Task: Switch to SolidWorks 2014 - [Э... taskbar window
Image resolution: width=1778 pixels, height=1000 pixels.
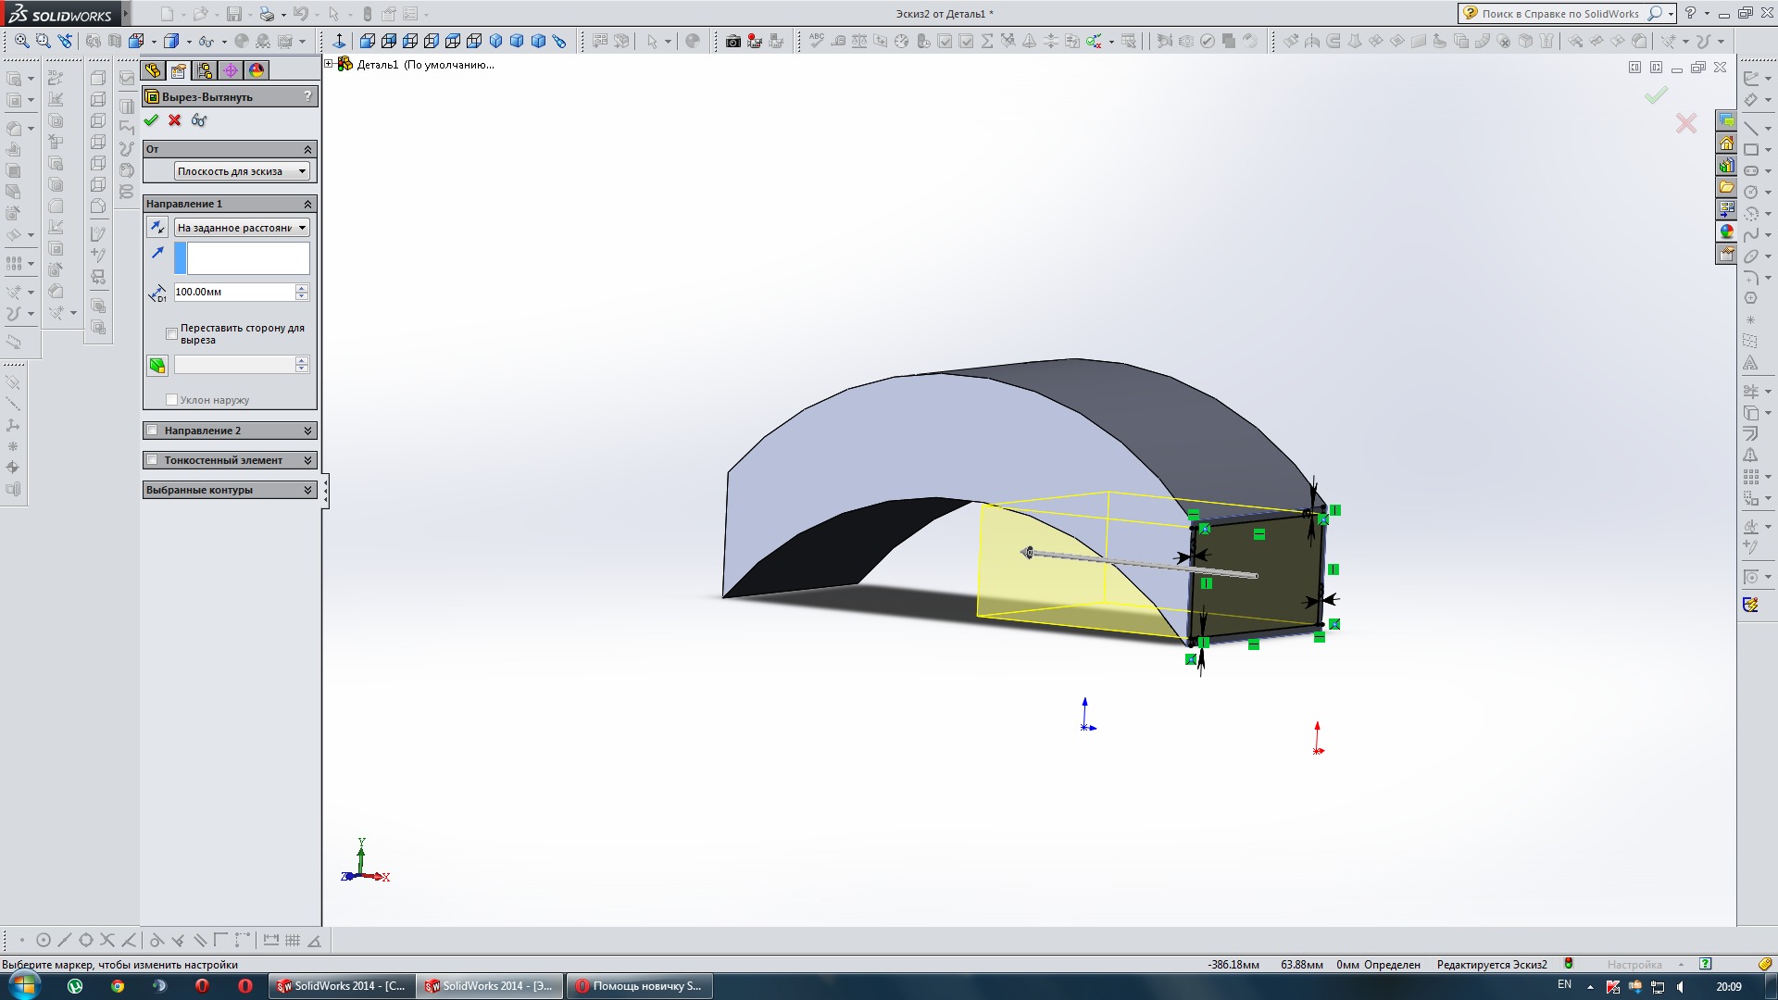Action: click(x=489, y=986)
